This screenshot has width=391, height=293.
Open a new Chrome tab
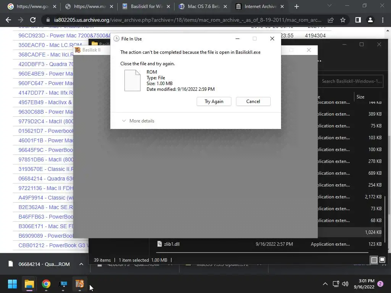(296, 6)
